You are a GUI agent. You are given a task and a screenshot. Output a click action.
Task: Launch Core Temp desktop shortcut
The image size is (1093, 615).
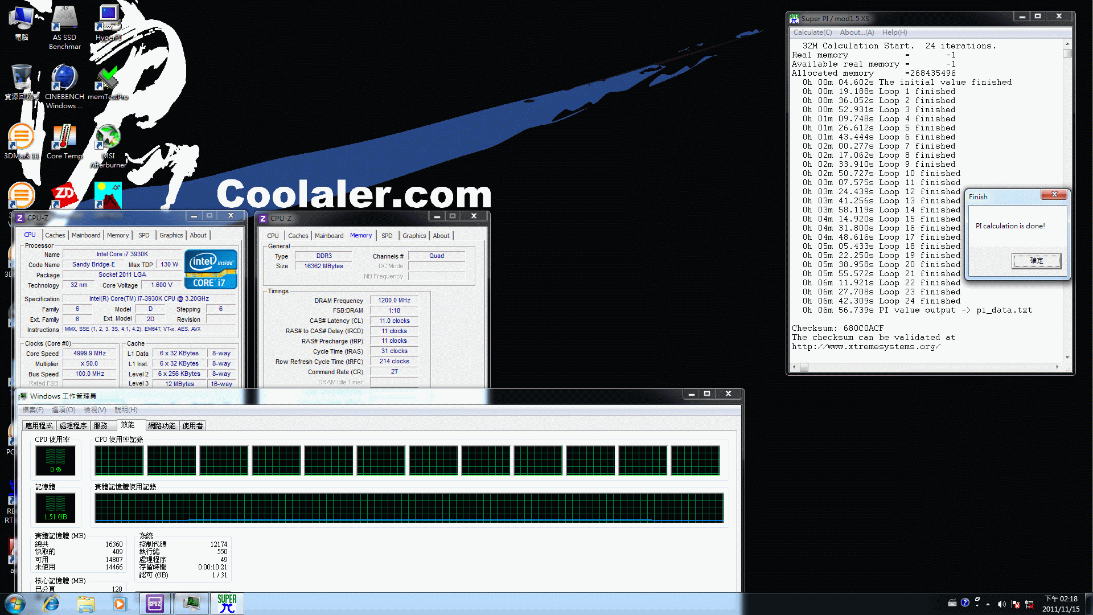[64, 141]
